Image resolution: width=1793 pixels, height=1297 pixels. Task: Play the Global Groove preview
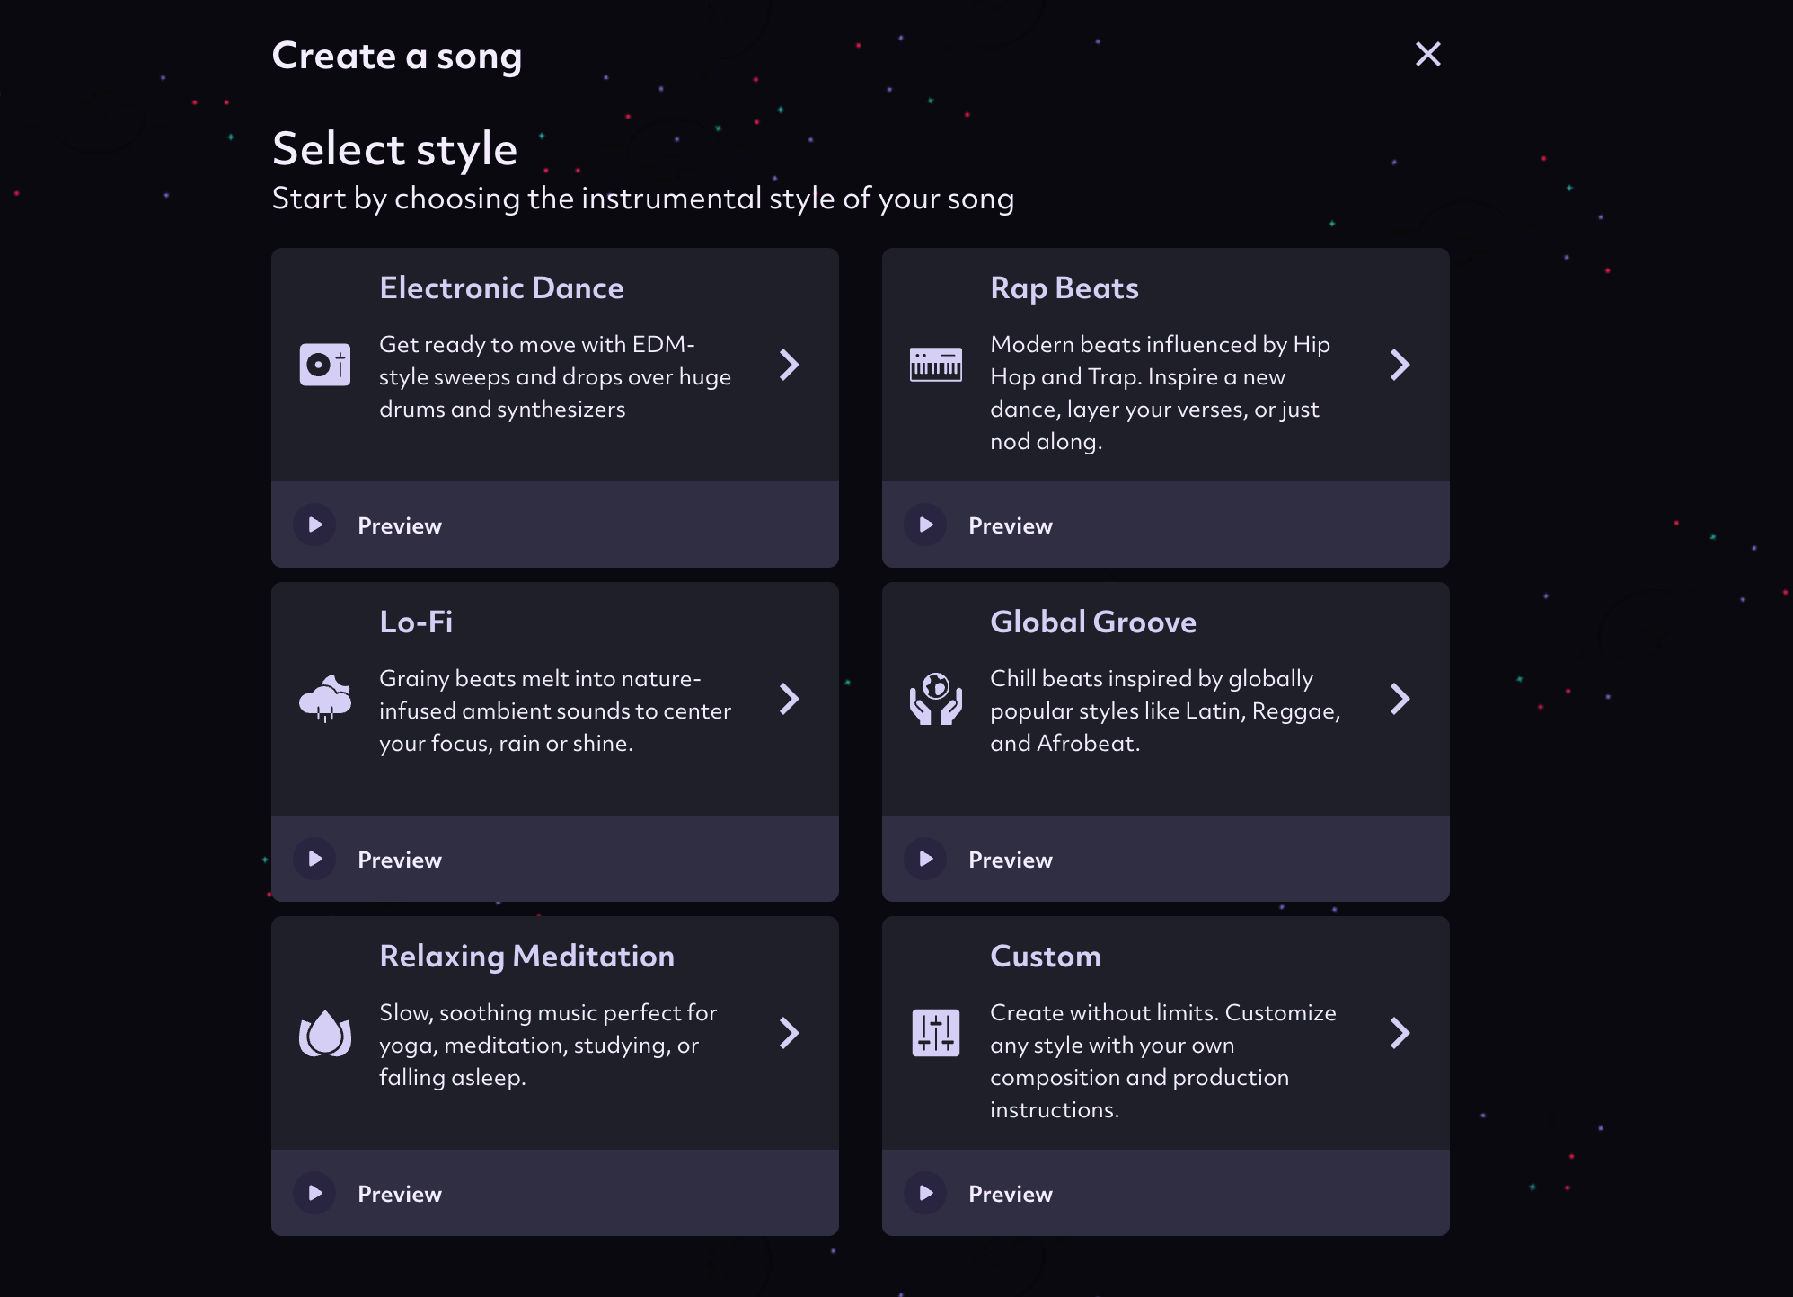click(925, 859)
